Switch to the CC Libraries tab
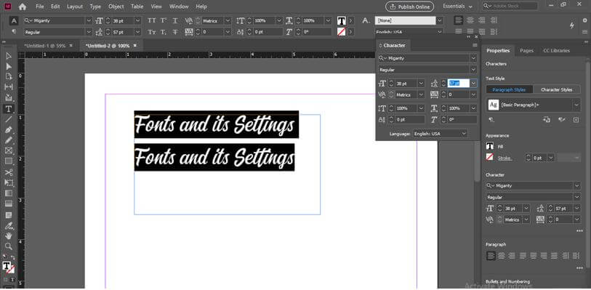This screenshot has height=290, width=591. (556, 50)
